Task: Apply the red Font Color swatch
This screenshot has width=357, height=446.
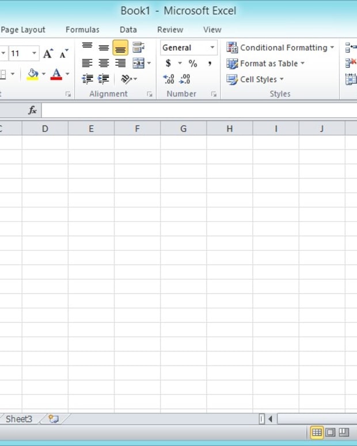Action: tap(56, 74)
